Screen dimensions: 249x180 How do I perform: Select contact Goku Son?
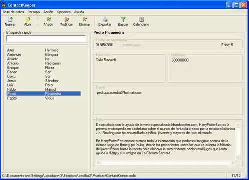pyautogui.click(x=44, y=76)
